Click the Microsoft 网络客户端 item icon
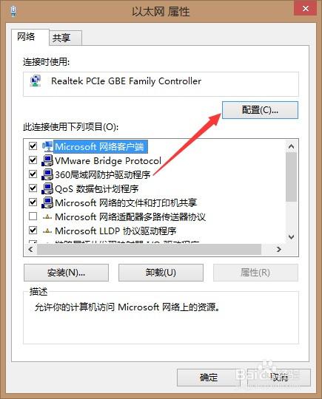The image size is (322, 399). pos(47,146)
